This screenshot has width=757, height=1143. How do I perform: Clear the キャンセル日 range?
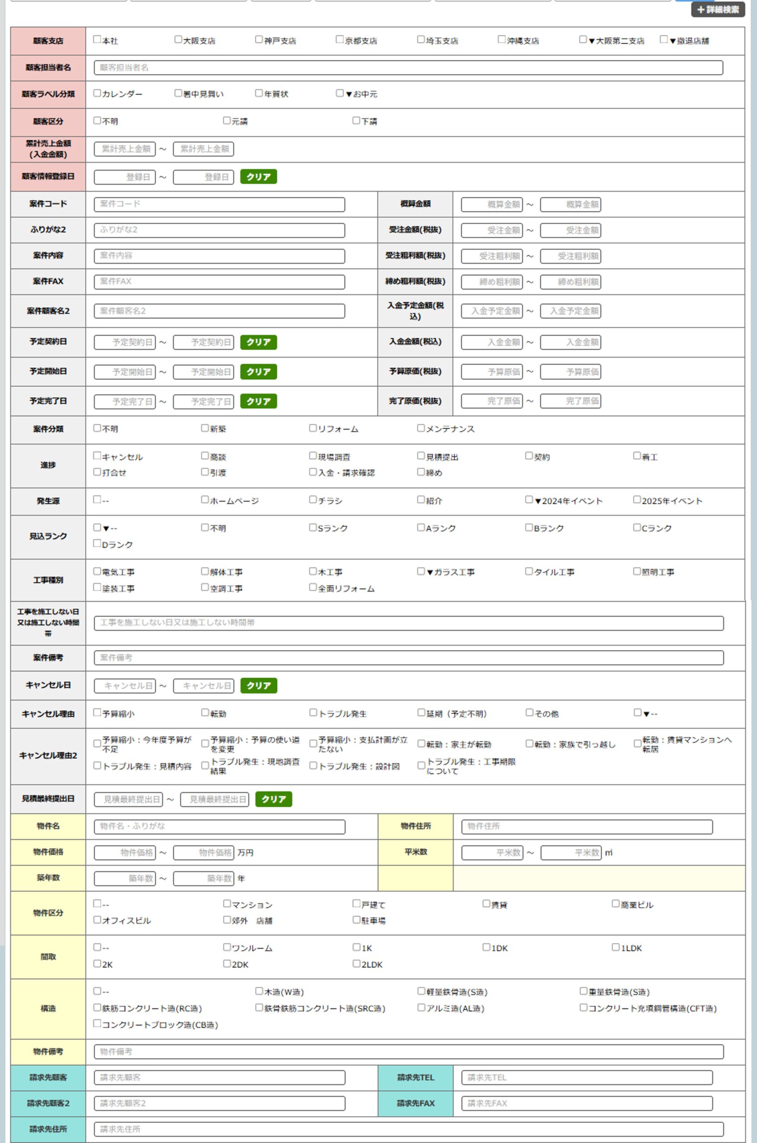[259, 686]
